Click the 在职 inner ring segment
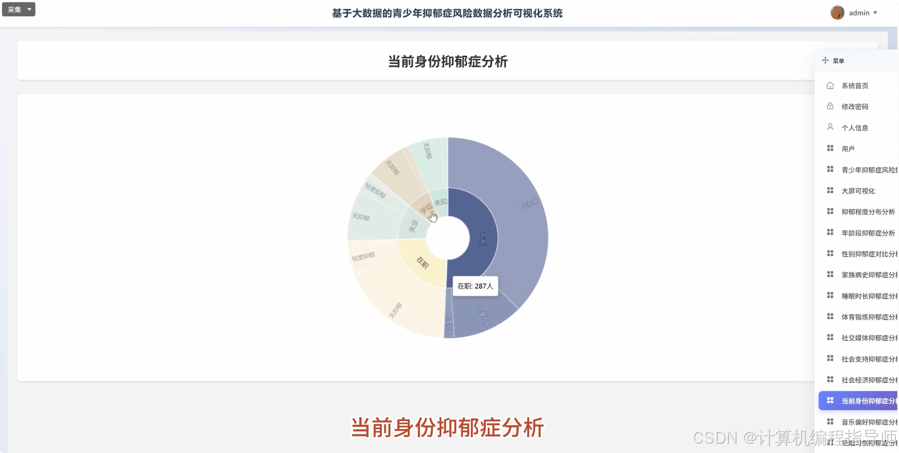This screenshot has height=453, width=899. [422, 263]
